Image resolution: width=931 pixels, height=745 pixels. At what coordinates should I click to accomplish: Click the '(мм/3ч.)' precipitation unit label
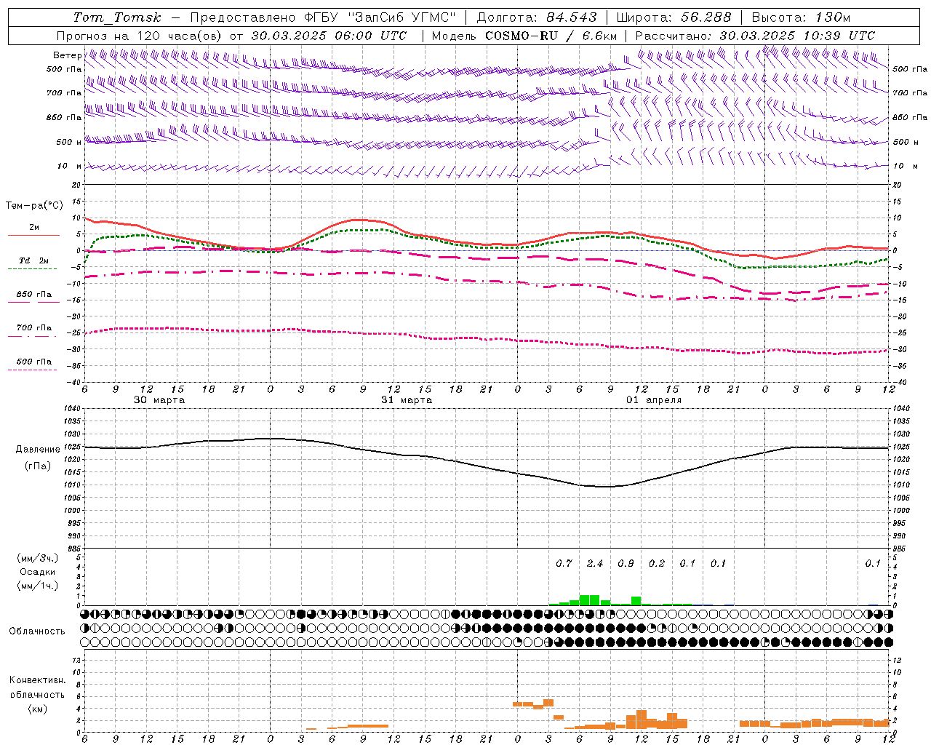(x=37, y=558)
